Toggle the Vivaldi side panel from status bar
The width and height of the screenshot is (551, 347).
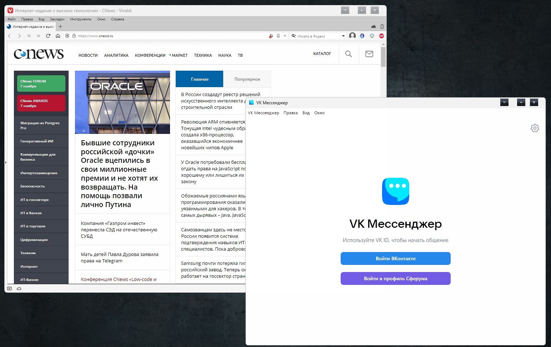tap(10, 288)
